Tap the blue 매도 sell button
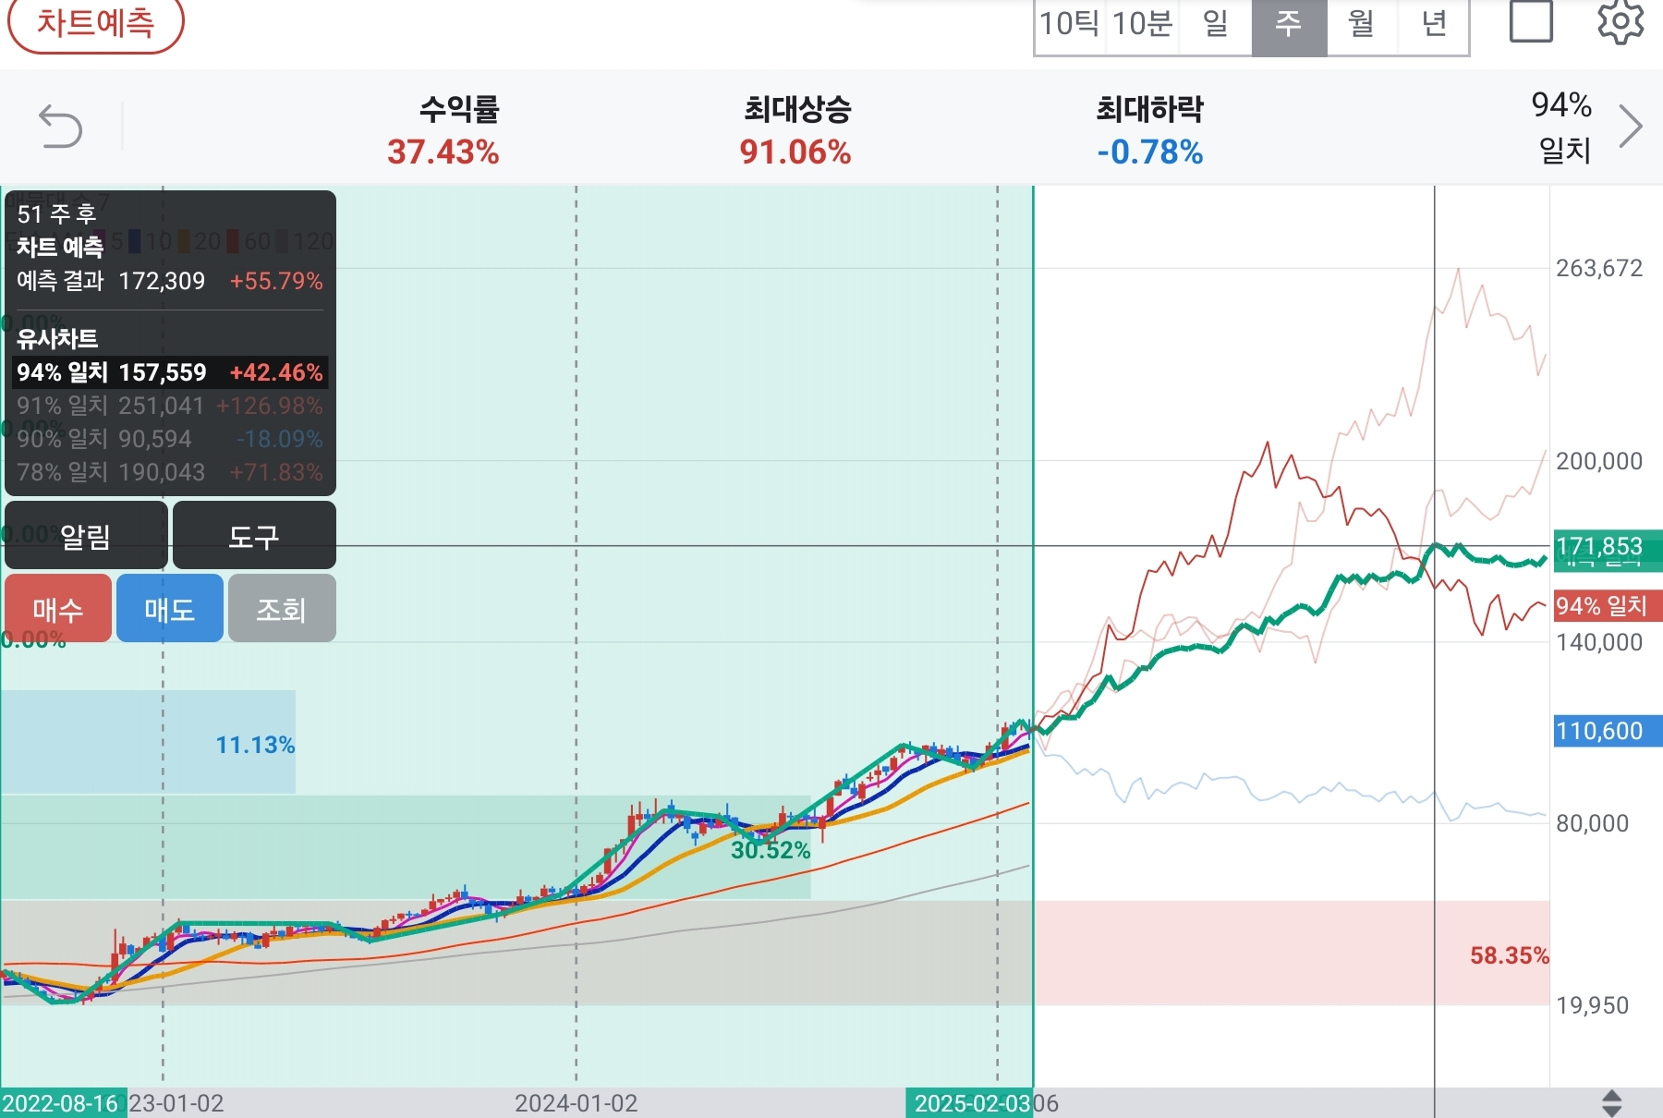 (170, 609)
